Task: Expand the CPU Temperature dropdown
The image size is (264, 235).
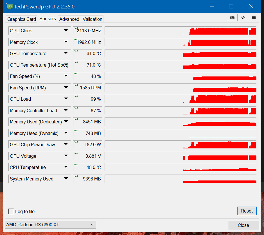Action: (66, 167)
